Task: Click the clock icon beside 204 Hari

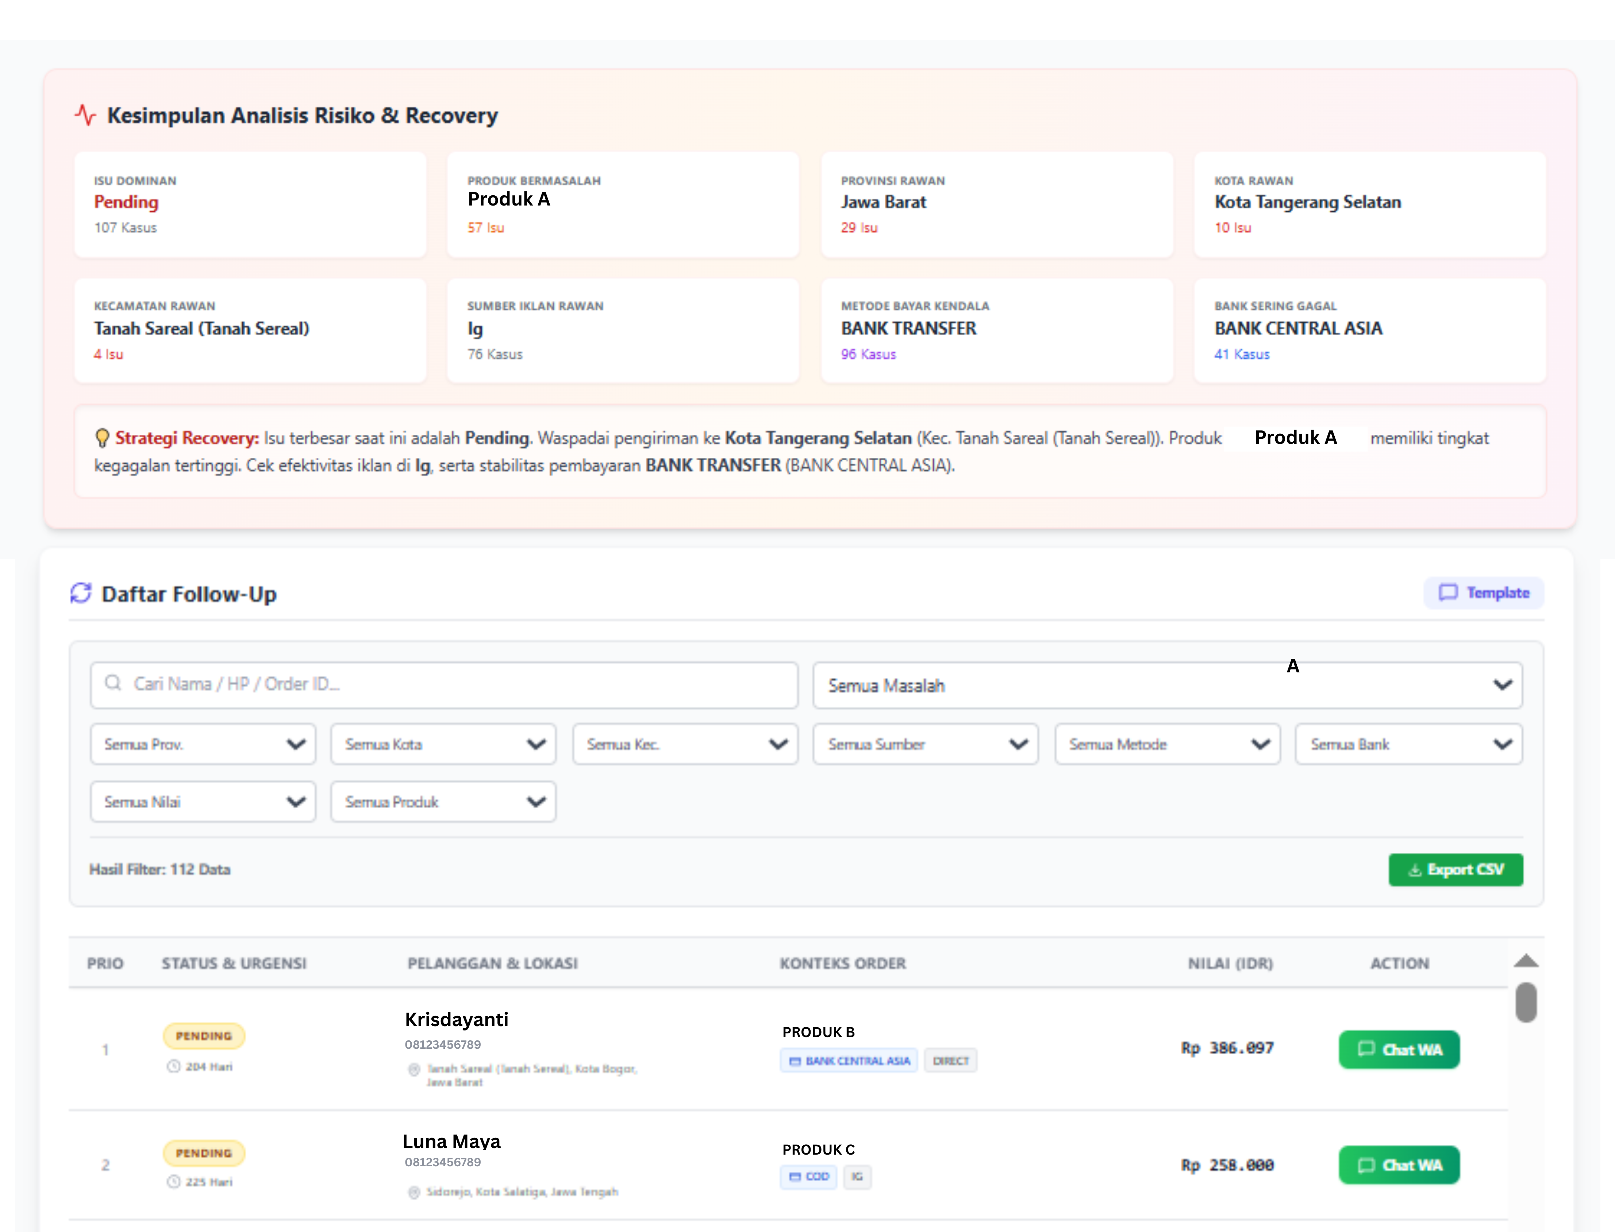Action: tap(174, 1067)
